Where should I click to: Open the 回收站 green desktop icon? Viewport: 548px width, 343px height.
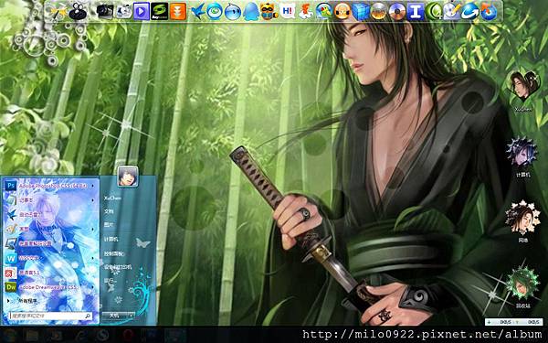(x=522, y=284)
